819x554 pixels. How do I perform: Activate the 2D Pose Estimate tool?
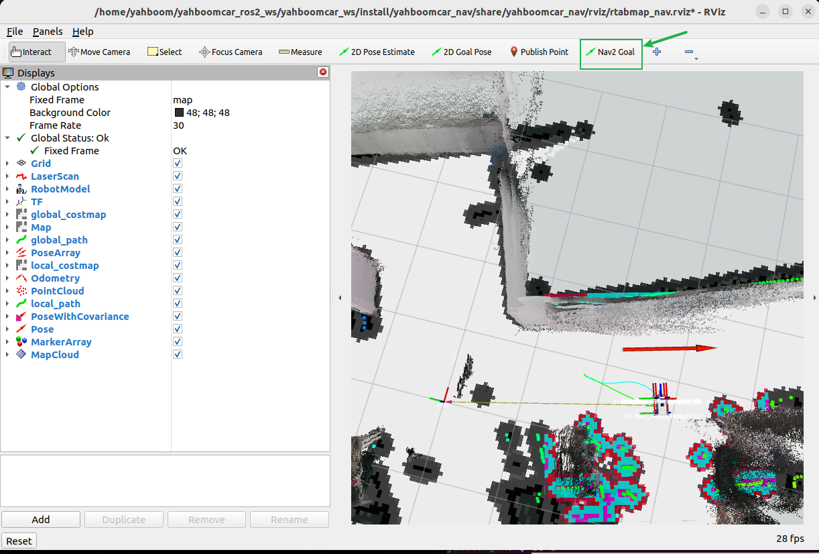pos(377,52)
